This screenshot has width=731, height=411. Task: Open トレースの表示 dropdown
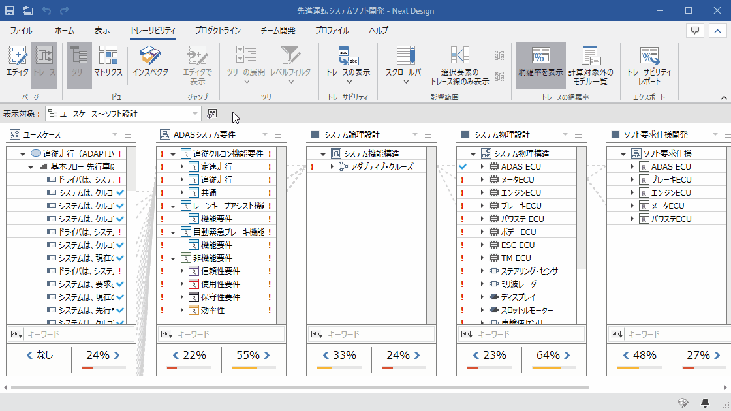(348, 66)
